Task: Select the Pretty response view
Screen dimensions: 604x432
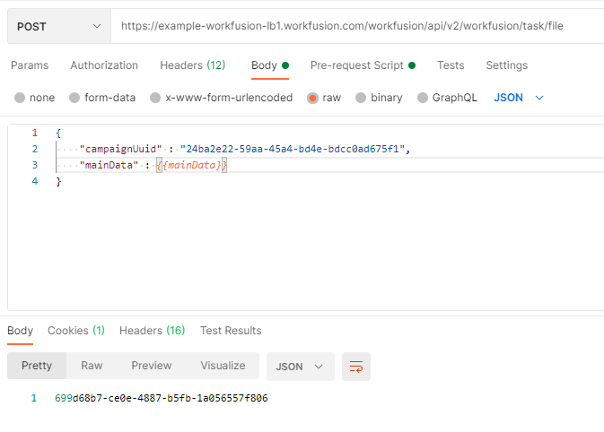Action: pos(37,366)
